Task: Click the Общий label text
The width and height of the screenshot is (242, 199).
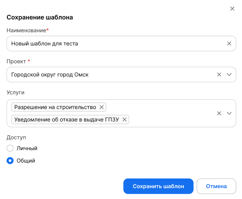Action: click(x=26, y=160)
